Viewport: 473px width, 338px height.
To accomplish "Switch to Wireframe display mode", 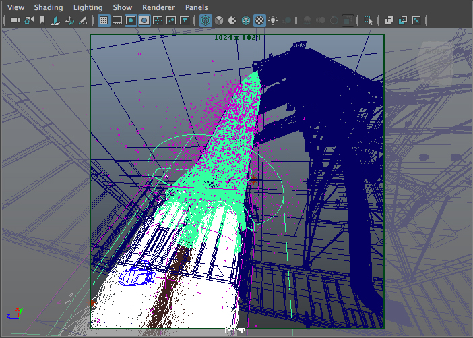I will pyautogui.click(x=206, y=20).
